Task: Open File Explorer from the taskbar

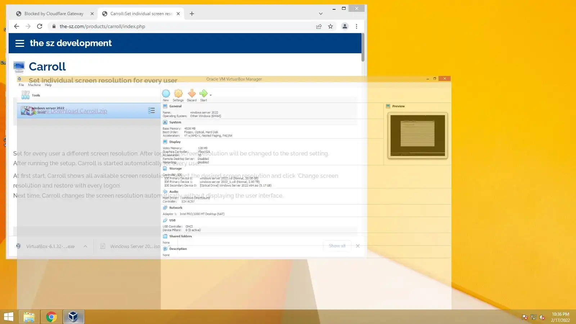Action: [x=29, y=317]
